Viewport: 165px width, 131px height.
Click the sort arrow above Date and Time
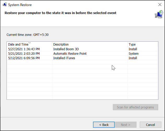[30, 43]
